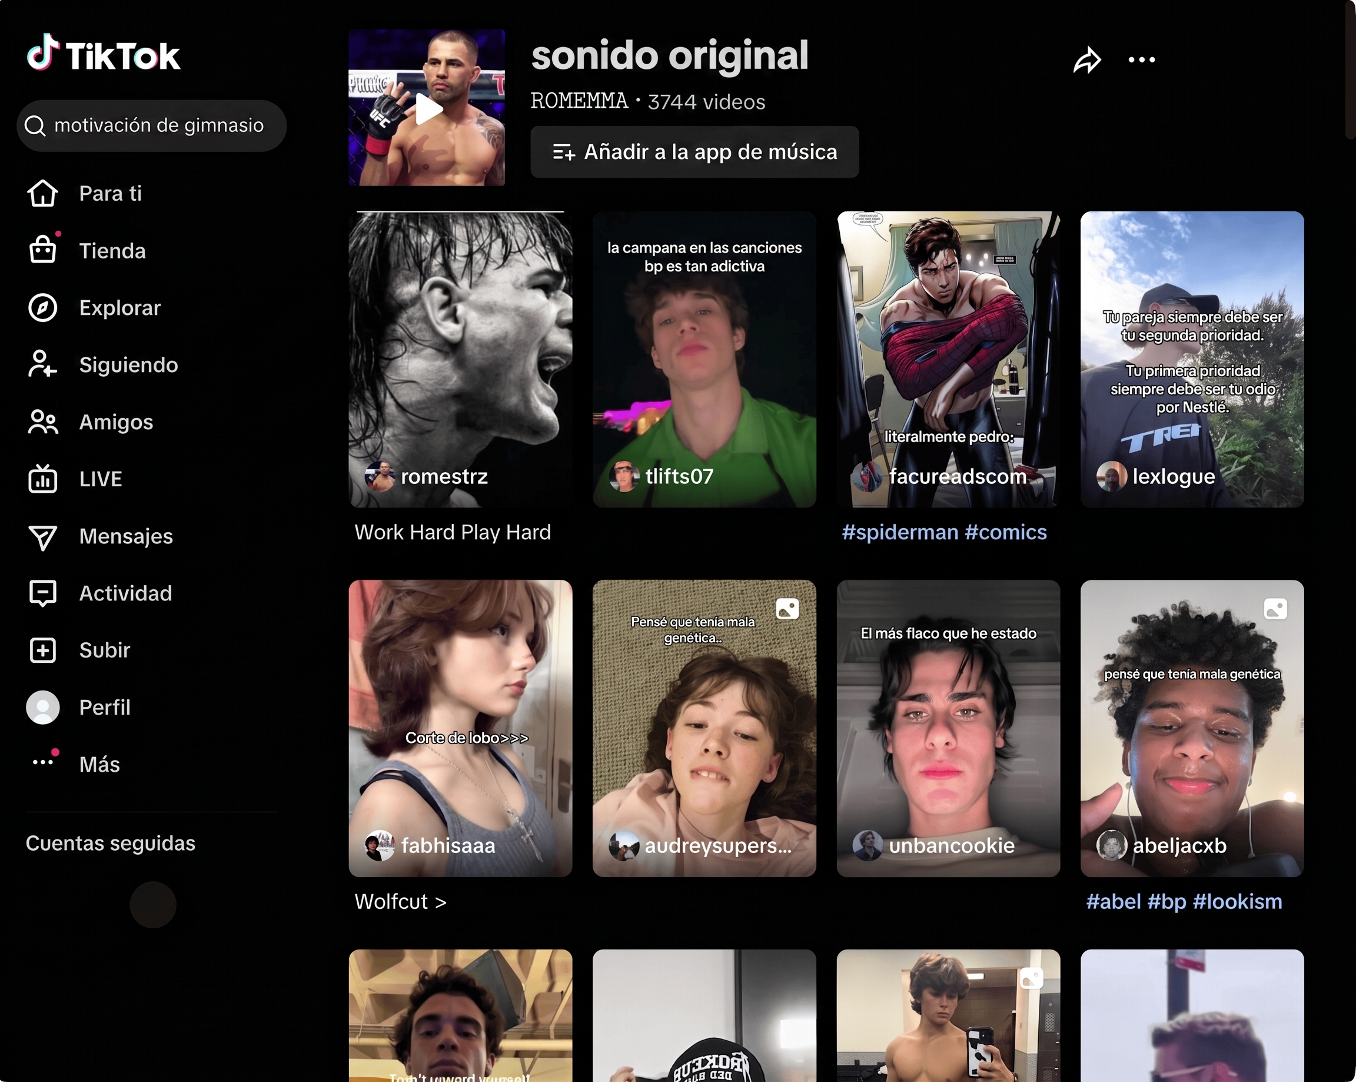Viewport: 1356px width, 1082px height.
Task: Click the 'Work Hard Play Hard' caption
Action: (453, 532)
